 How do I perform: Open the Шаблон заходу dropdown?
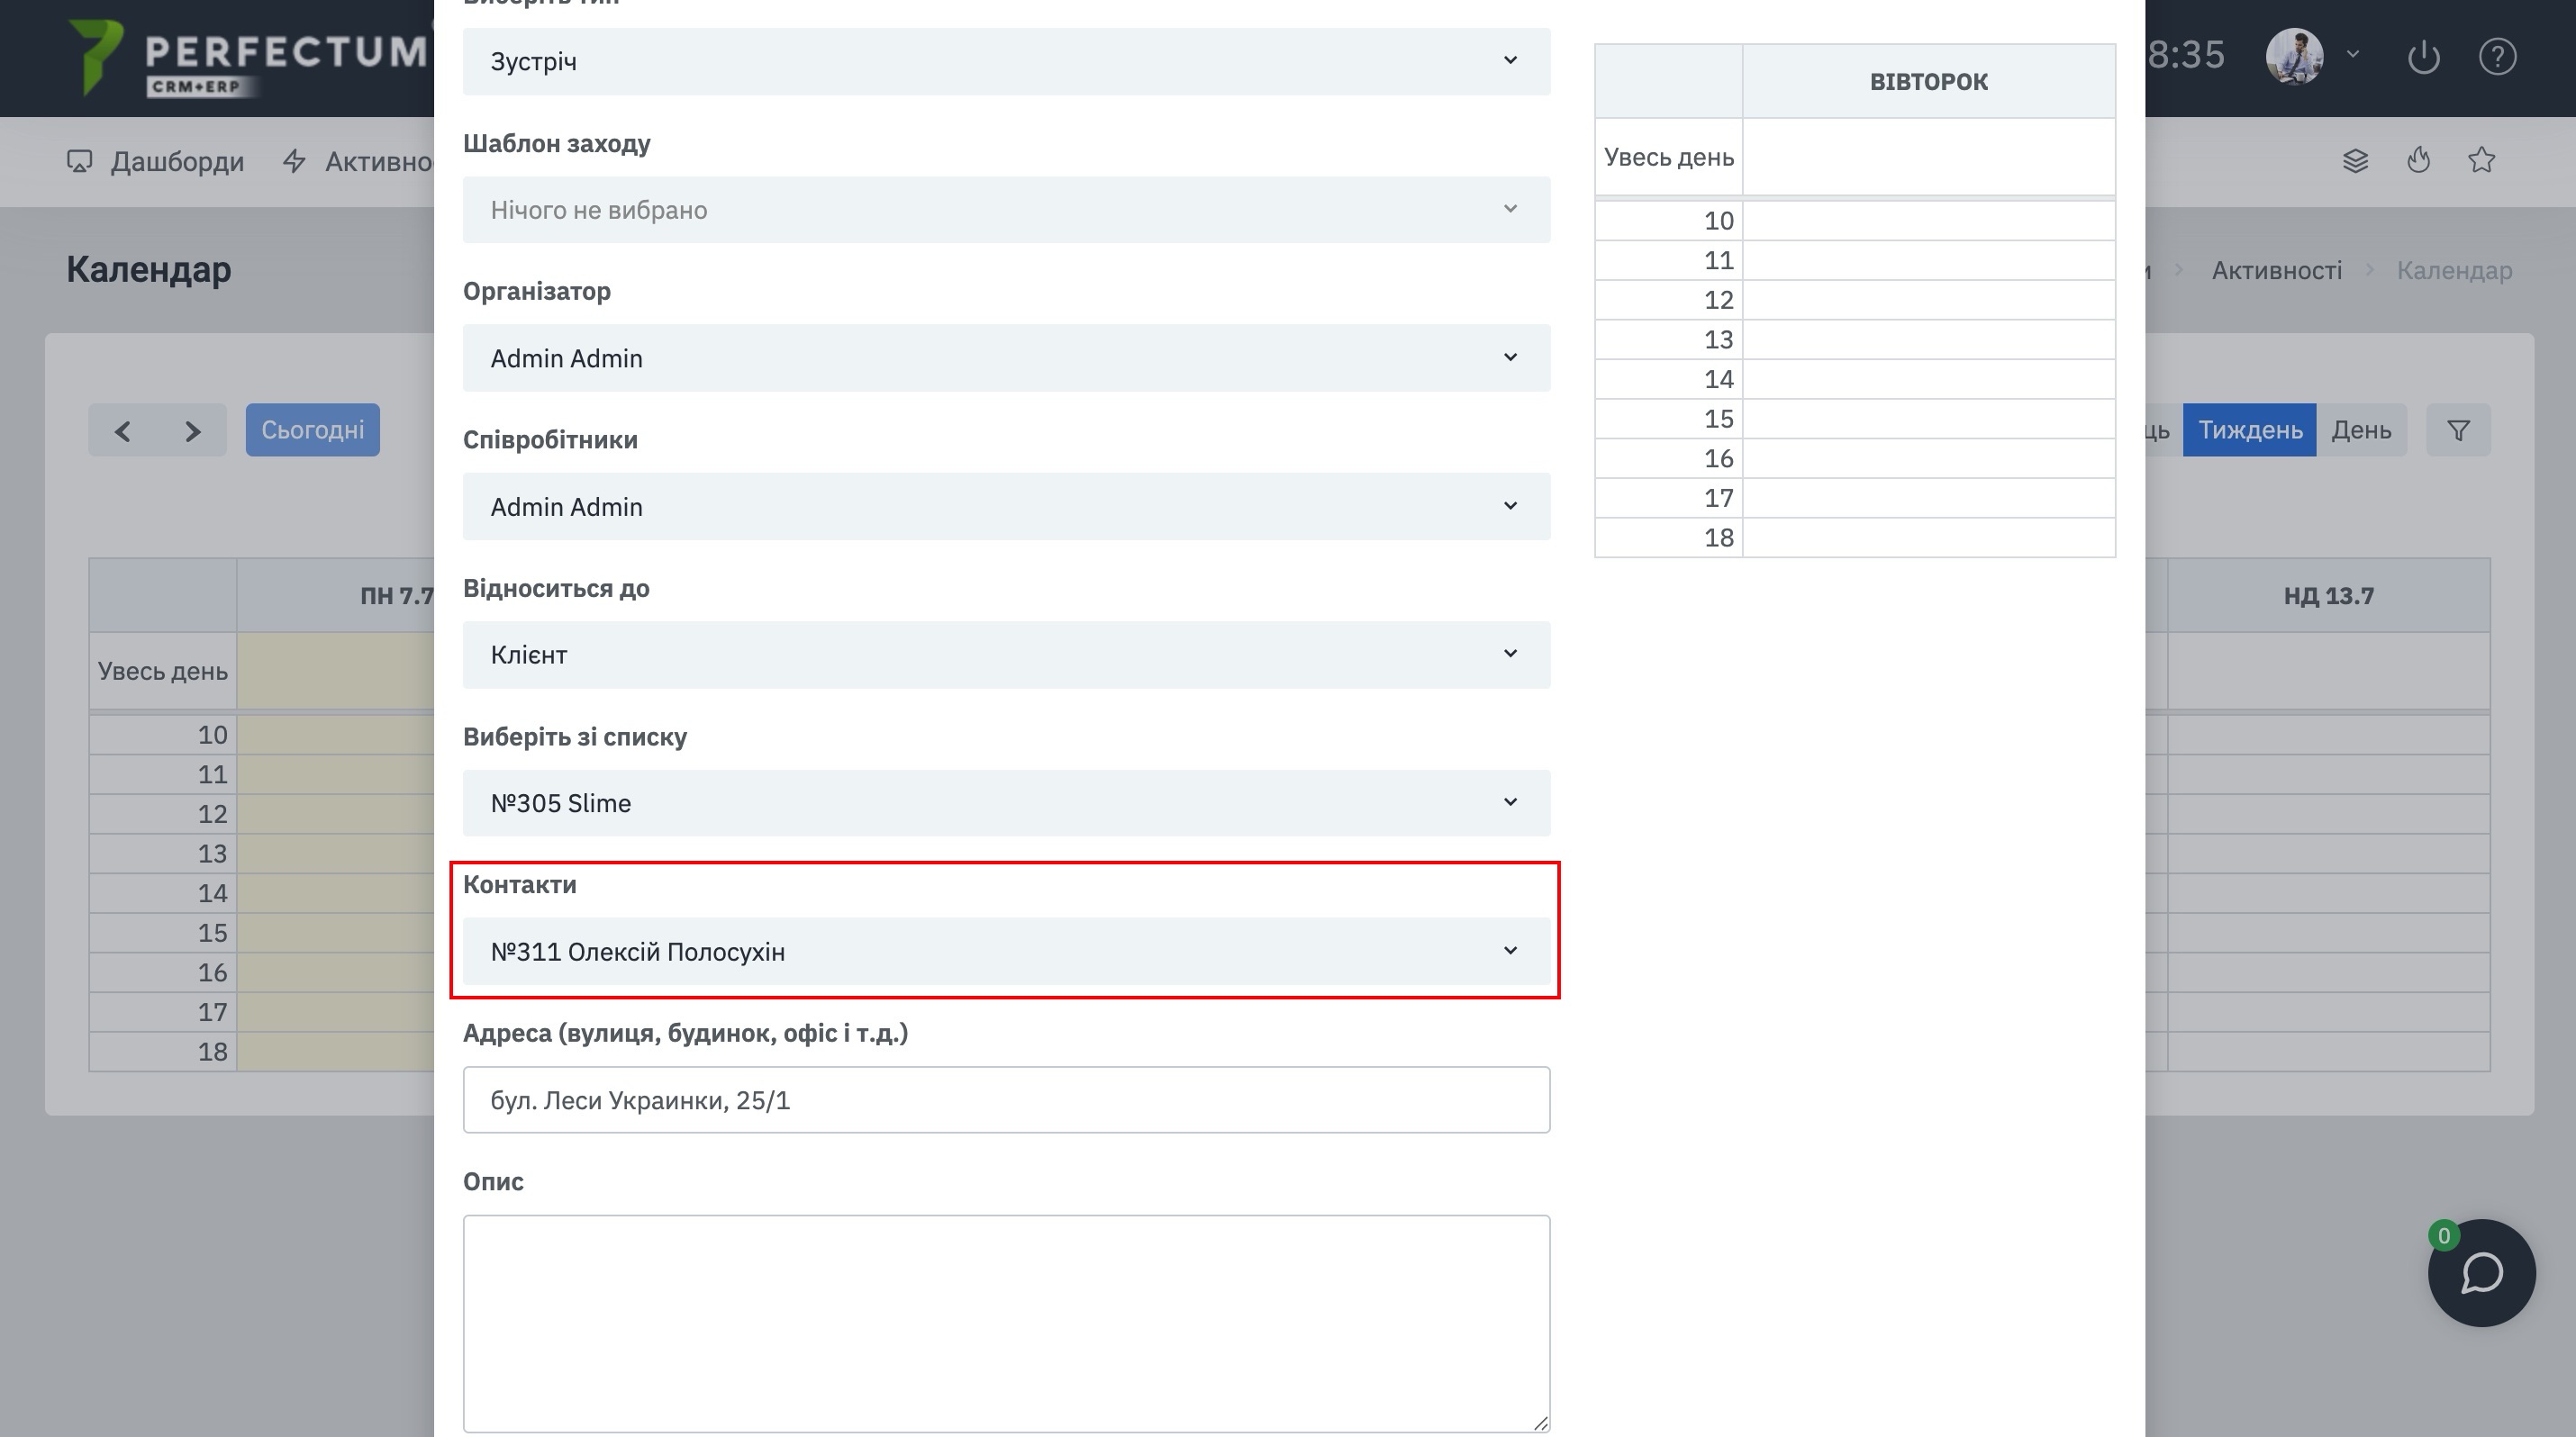click(x=1006, y=210)
